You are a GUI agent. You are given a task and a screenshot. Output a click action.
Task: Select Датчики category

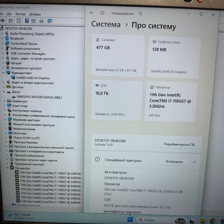18,87
